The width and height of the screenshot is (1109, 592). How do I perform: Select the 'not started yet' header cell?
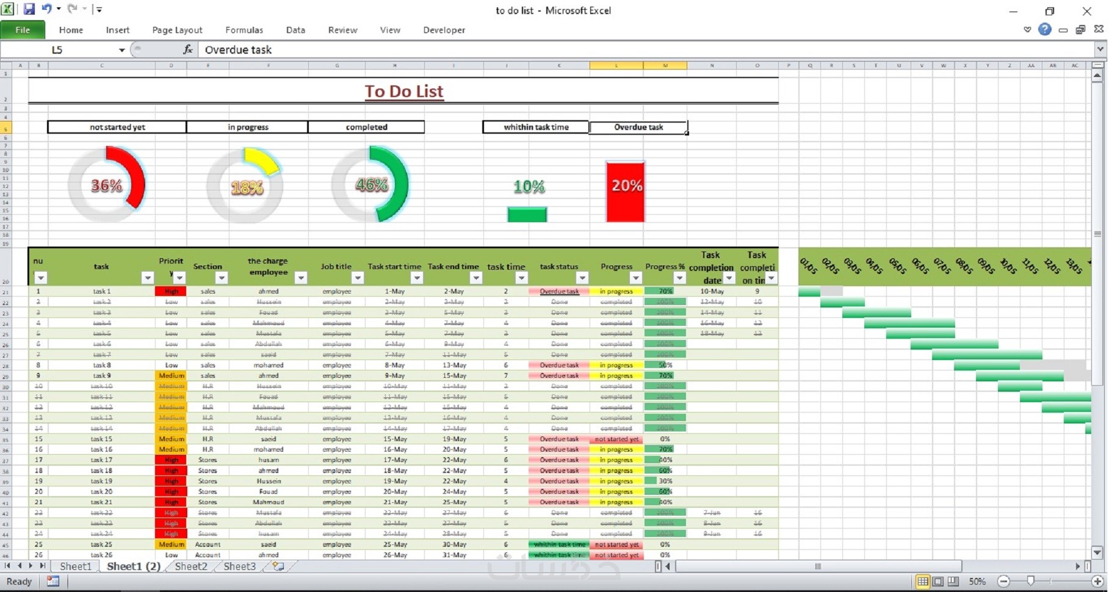point(117,127)
